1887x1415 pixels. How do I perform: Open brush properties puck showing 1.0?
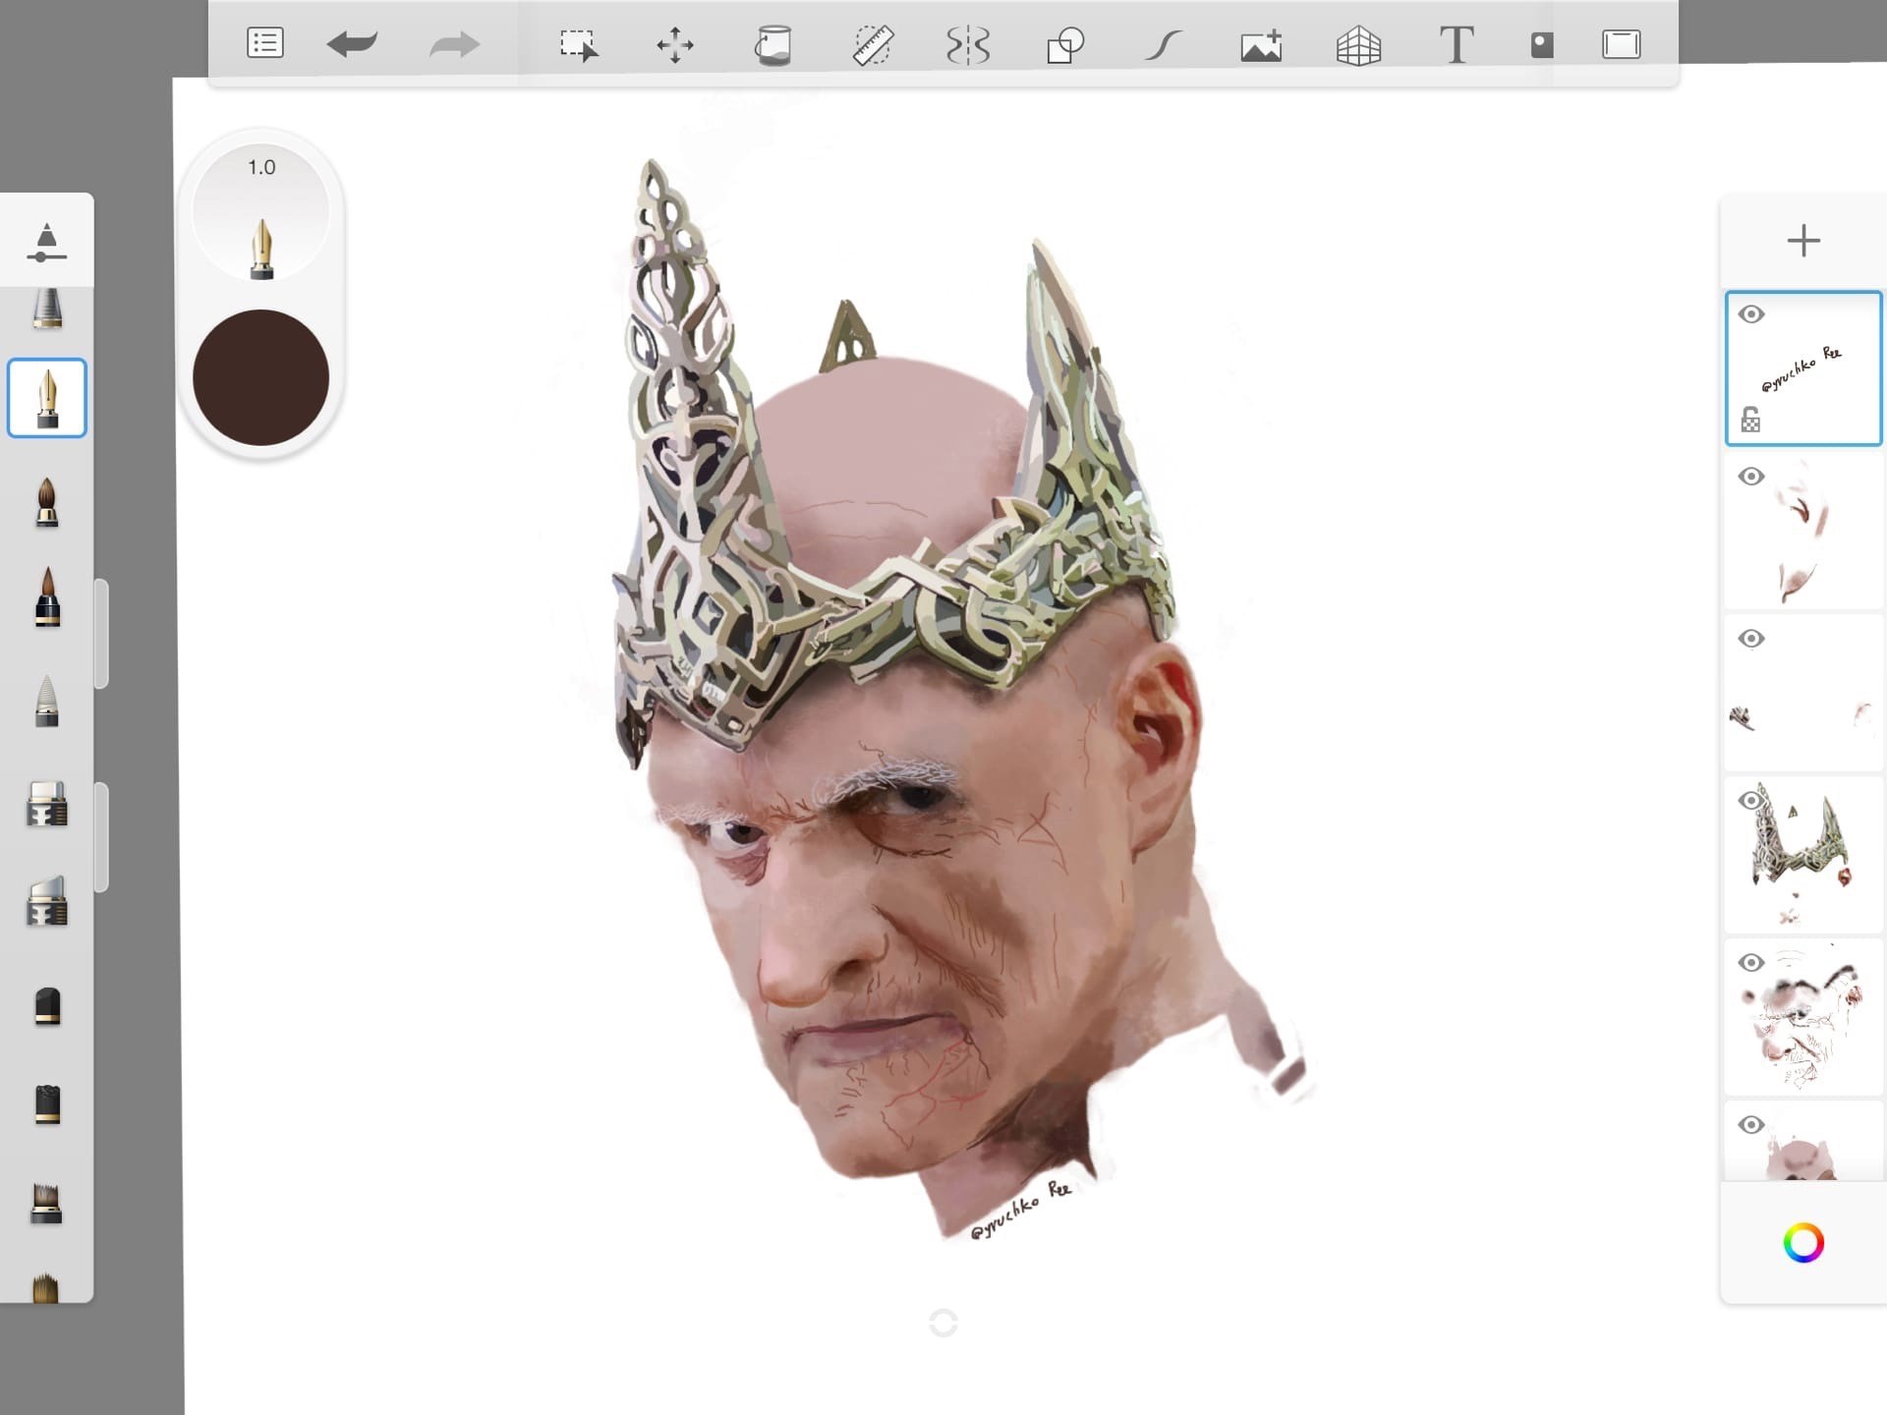[x=260, y=212]
